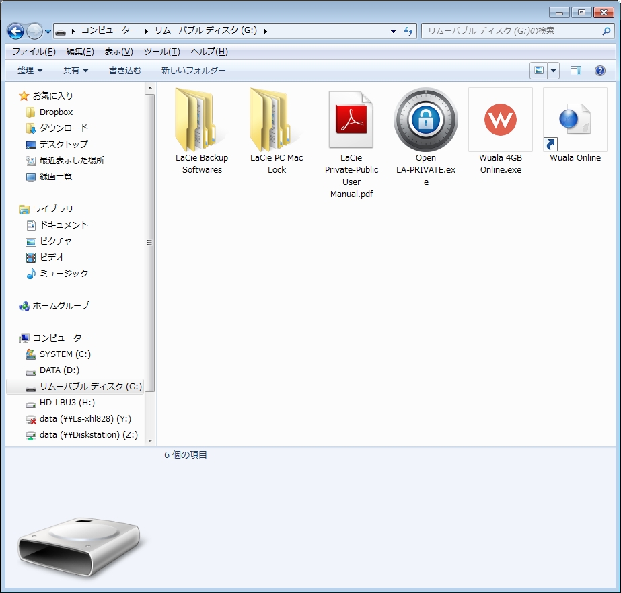Click the drive icon in the address bar
The height and width of the screenshot is (593, 621).
60,32
